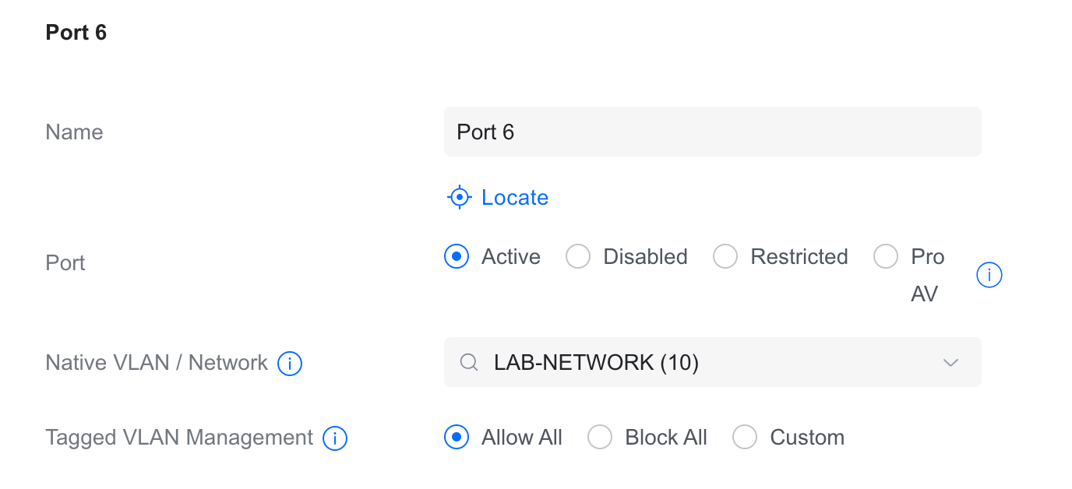Image resolution: width=1072 pixels, height=489 pixels.
Task: Choose the Restricted port option
Action: (x=725, y=257)
